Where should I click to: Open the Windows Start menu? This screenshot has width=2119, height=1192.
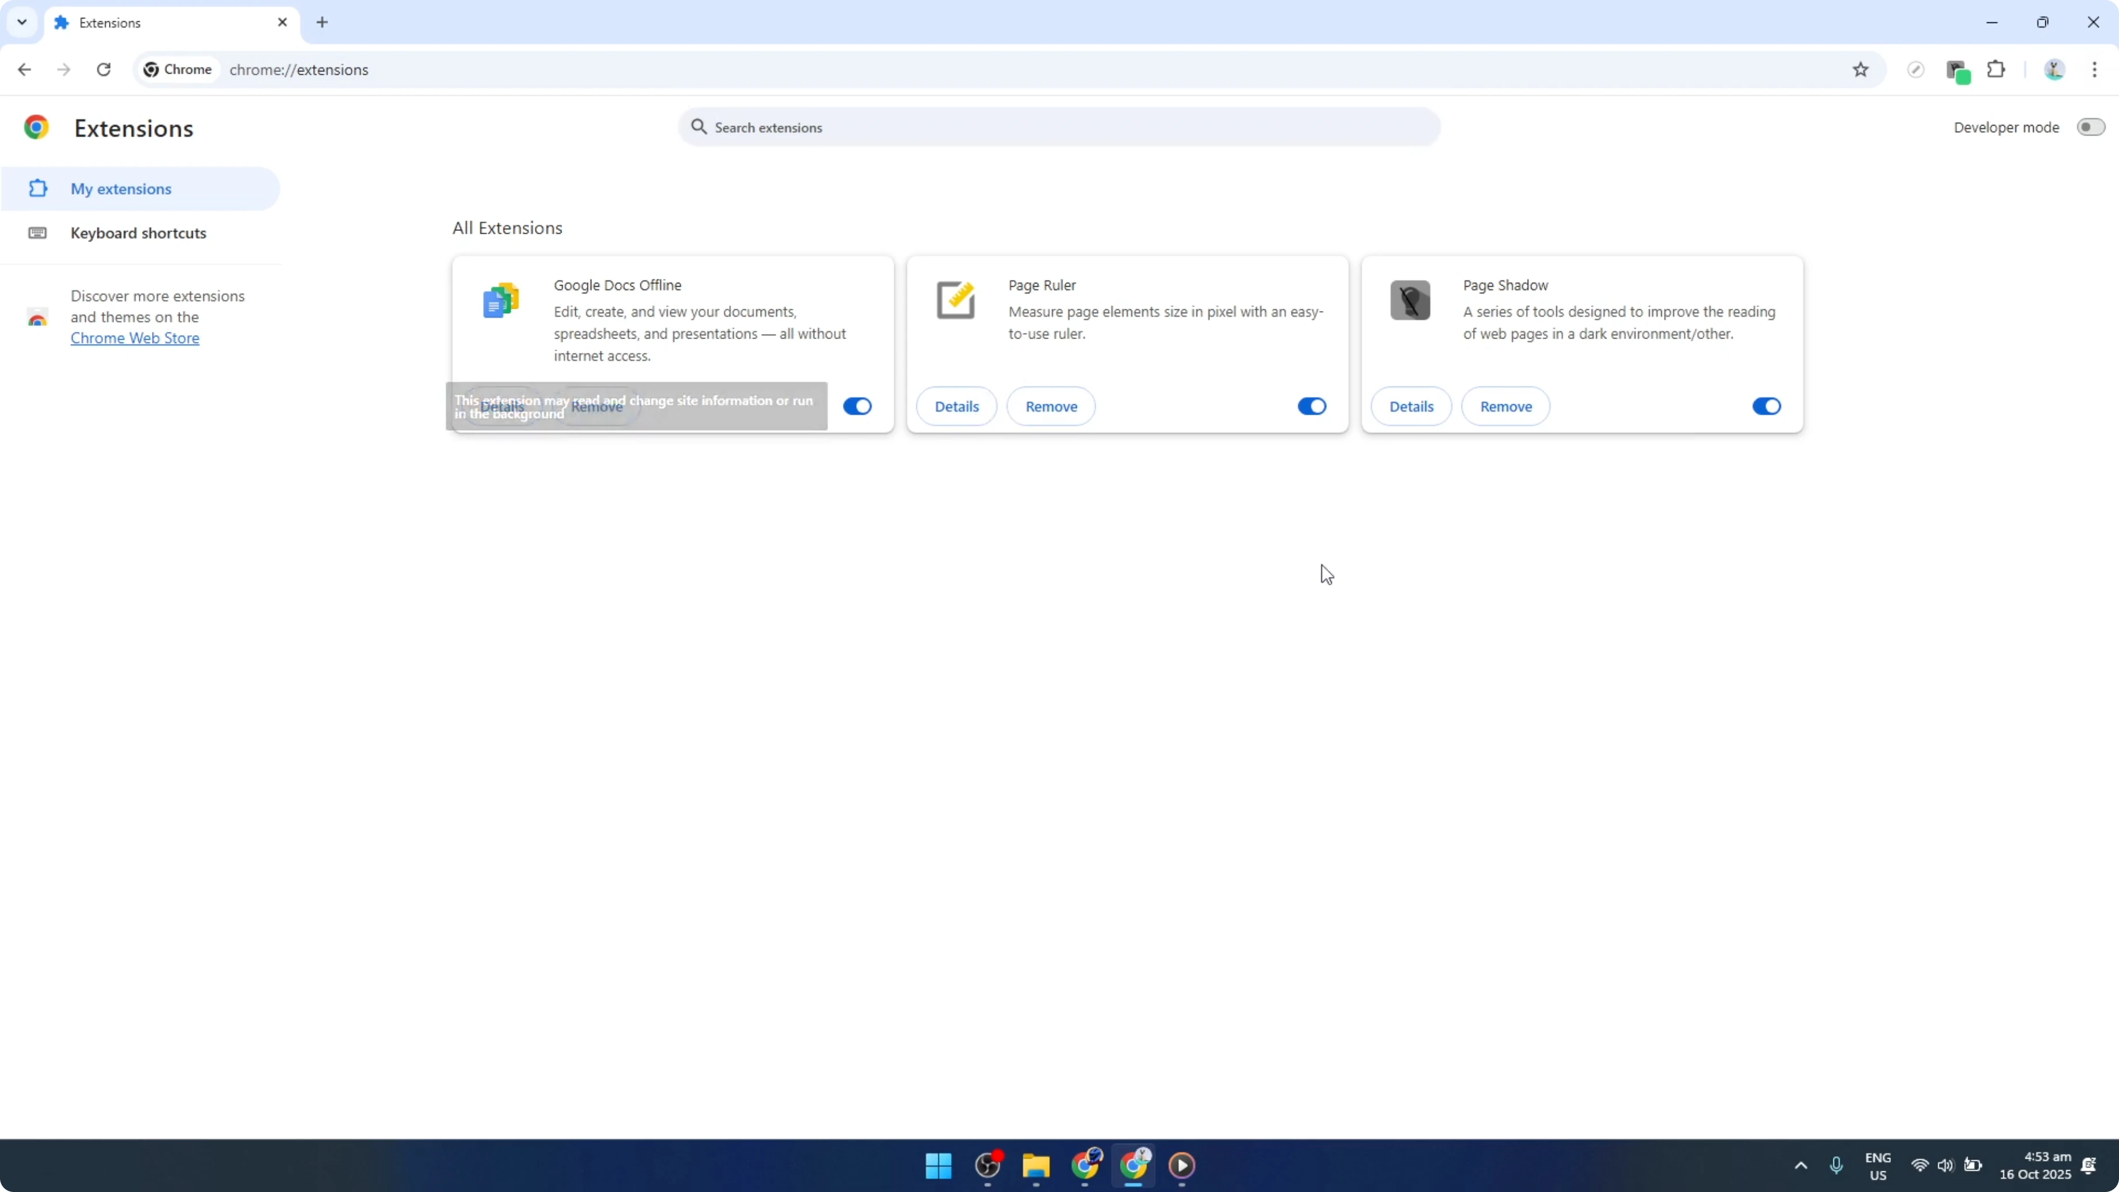click(x=938, y=1166)
